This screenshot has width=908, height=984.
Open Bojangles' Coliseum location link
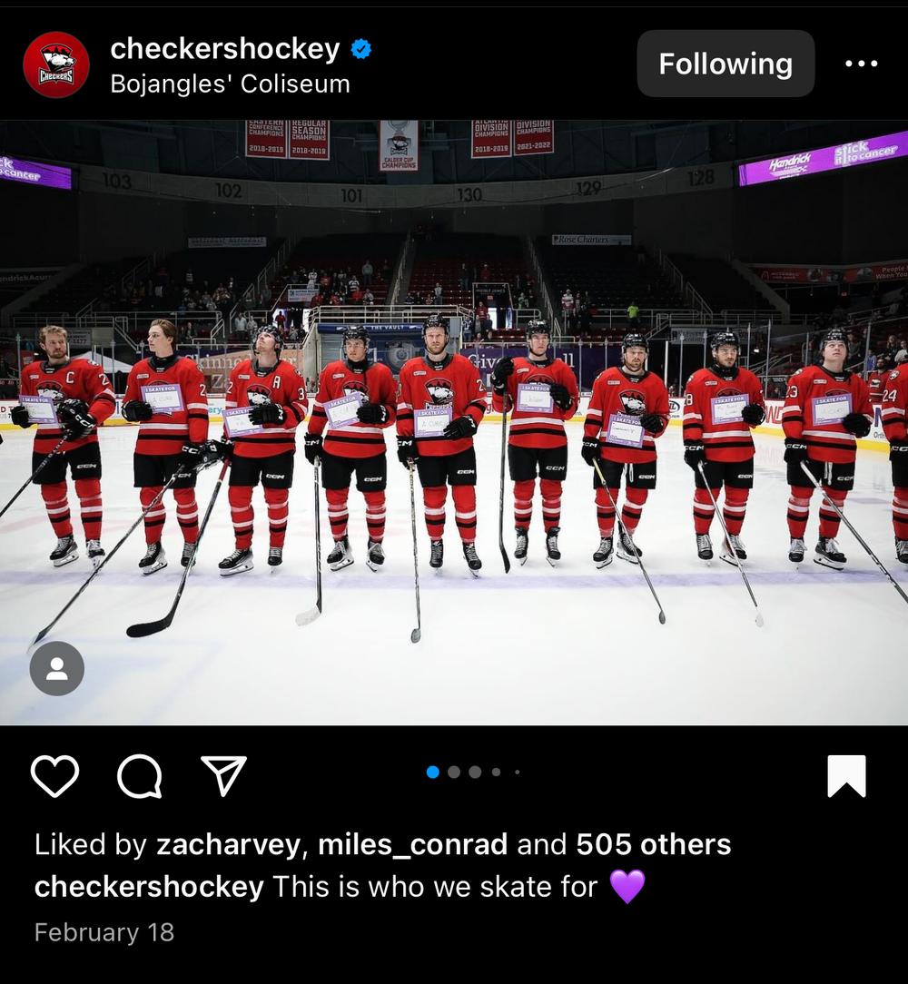click(230, 84)
